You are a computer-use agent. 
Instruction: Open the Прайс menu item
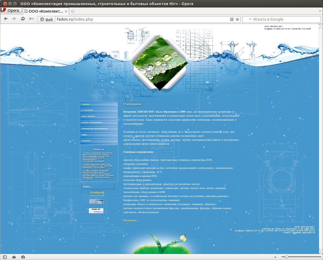coord(99,135)
